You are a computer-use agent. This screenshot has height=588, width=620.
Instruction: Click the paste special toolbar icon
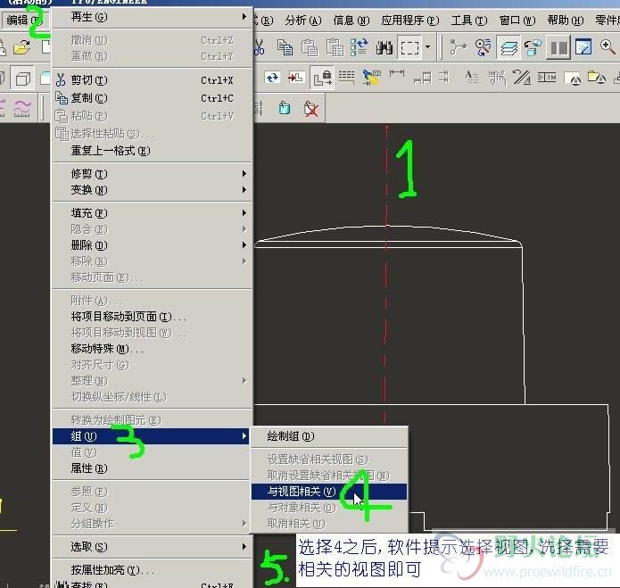335,47
